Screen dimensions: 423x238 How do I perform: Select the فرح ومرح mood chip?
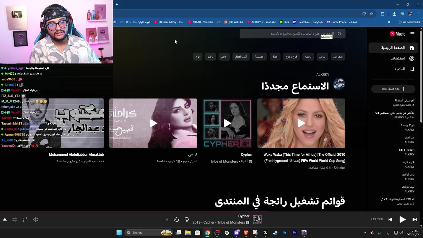click(291, 57)
